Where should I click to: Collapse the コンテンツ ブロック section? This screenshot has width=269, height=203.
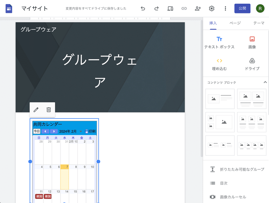[265, 82]
